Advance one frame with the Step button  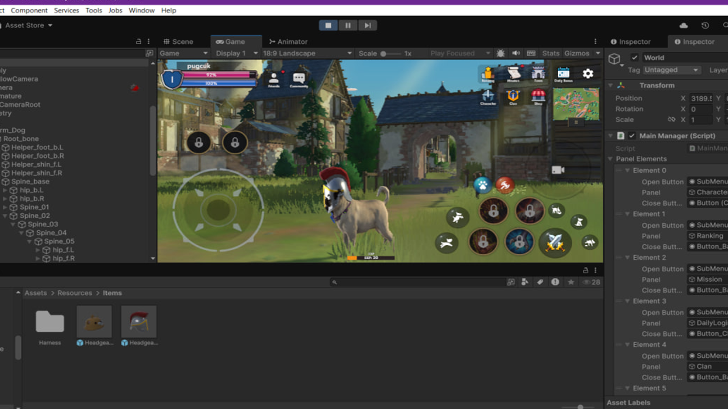point(368,26)
